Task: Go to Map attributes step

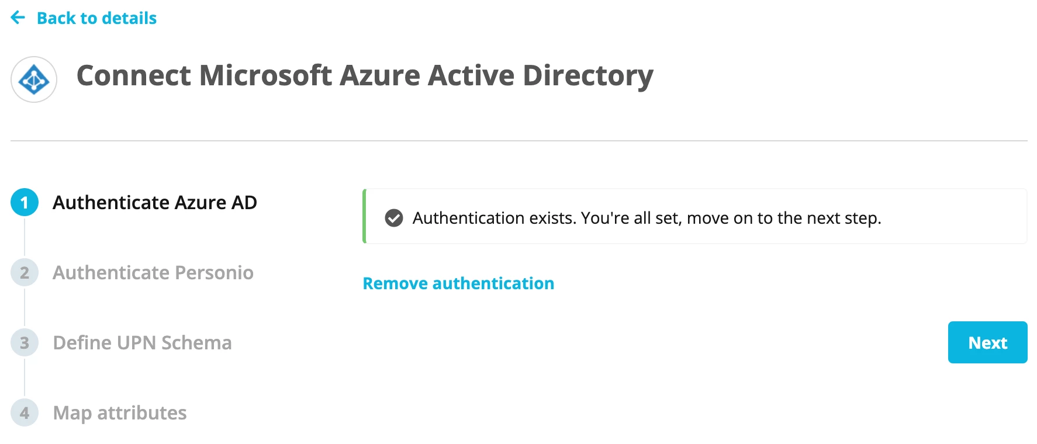Action: 120,413
